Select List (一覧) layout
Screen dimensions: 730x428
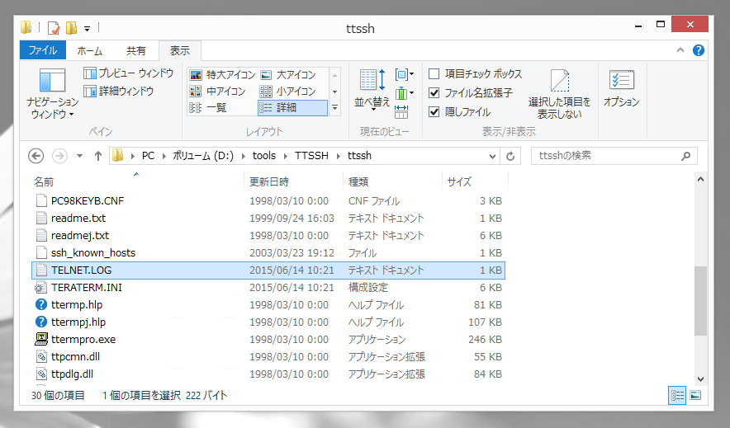(x=207, y=108)
